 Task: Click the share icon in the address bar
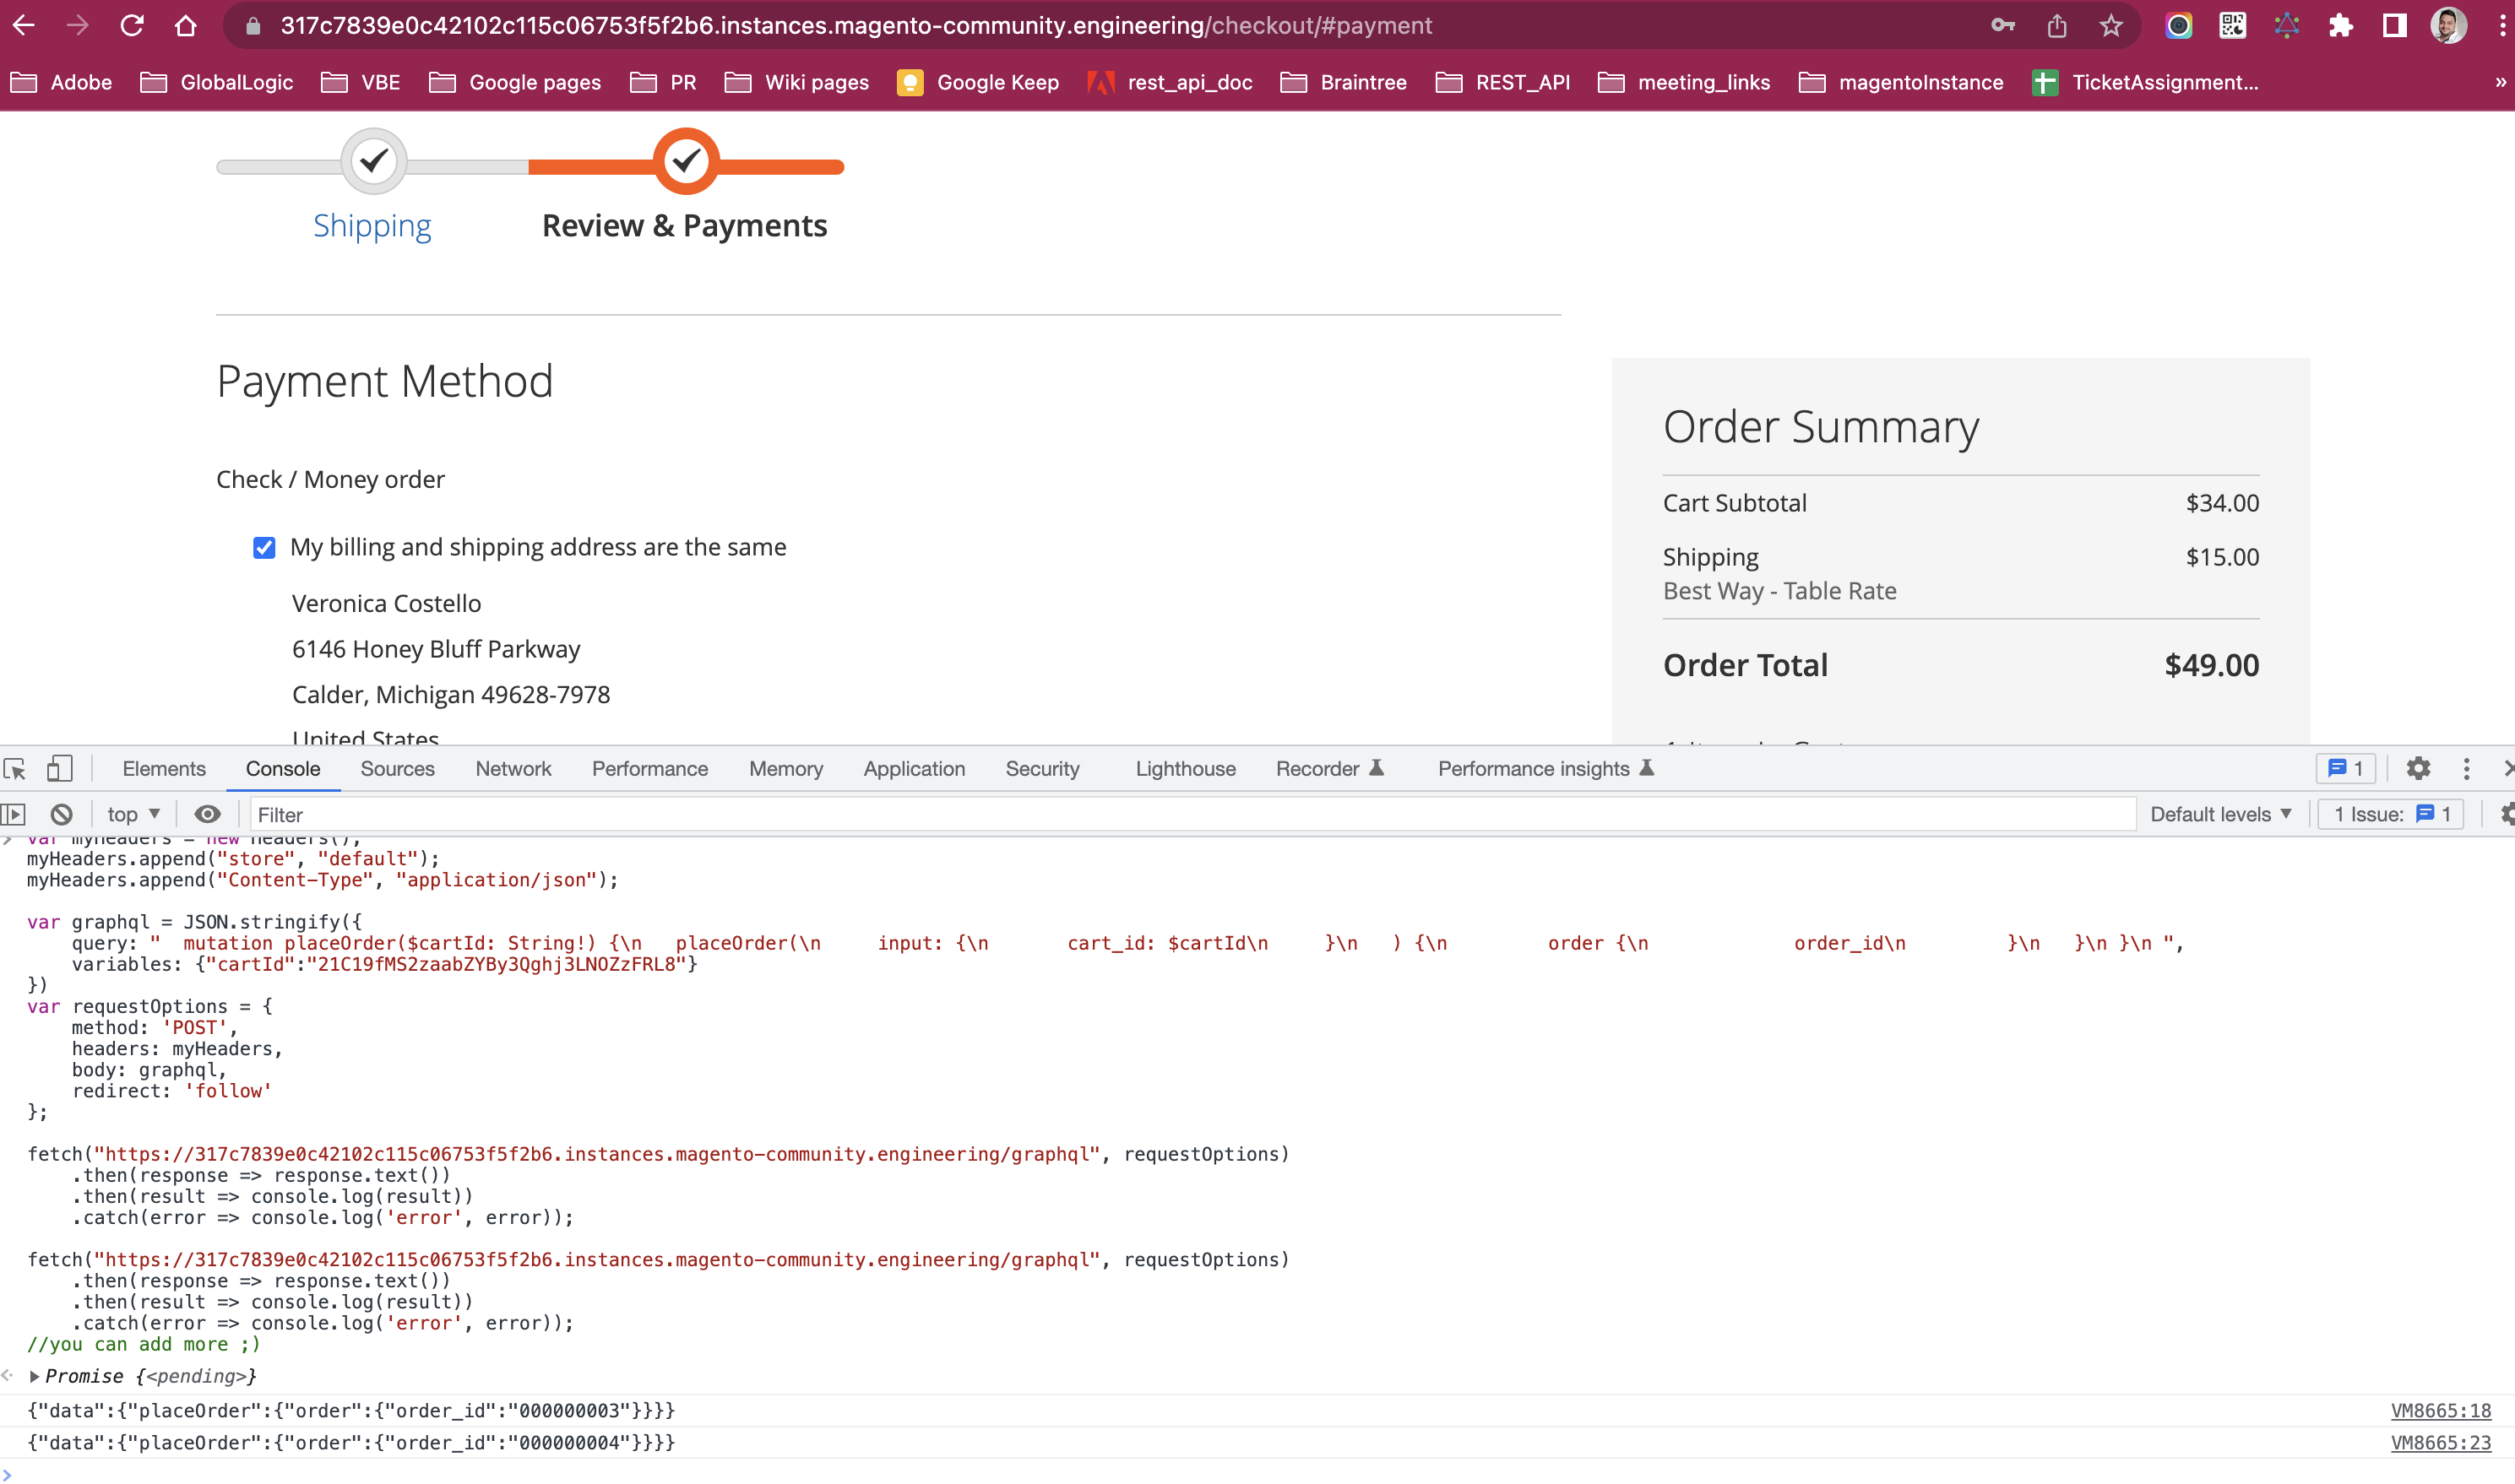coord(2056,26)
